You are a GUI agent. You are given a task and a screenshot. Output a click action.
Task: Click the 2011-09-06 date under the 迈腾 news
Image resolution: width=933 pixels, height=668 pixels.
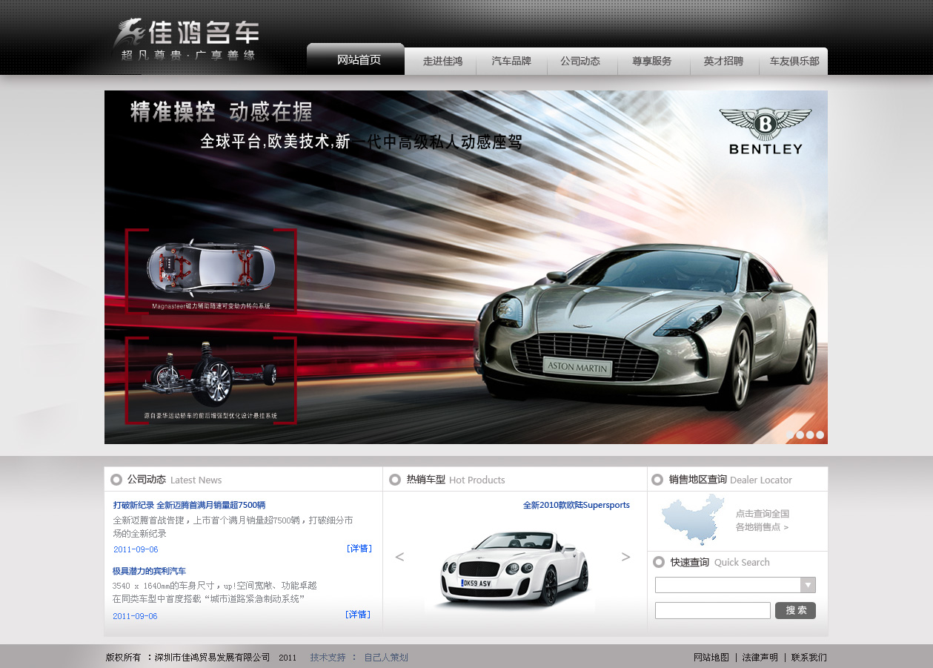pos(136,549)
